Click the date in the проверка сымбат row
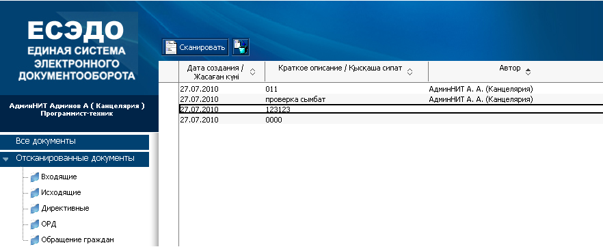Image resolution: width=603 pixels, height=247 pixels. click(x=199, y=99)
